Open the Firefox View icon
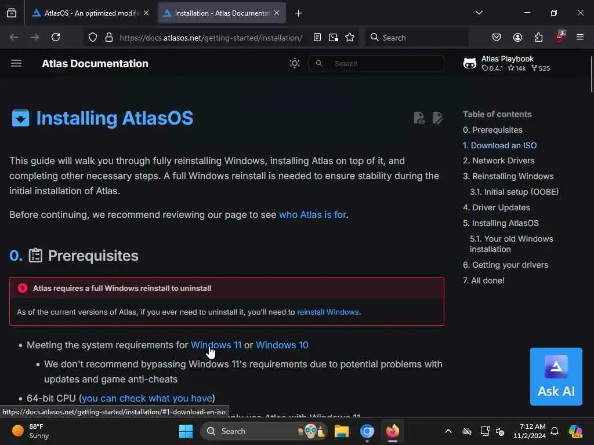The width and height of the screenshot is (594, 445). (x=12, y=13)
